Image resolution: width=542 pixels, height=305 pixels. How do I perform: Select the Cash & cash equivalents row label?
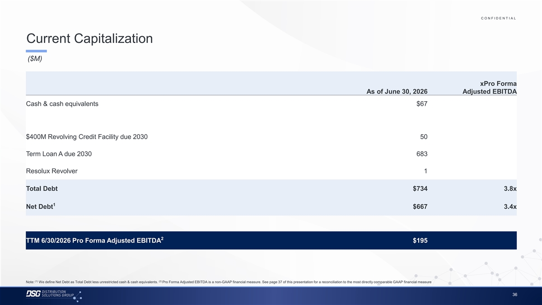[x=62, y=104]
